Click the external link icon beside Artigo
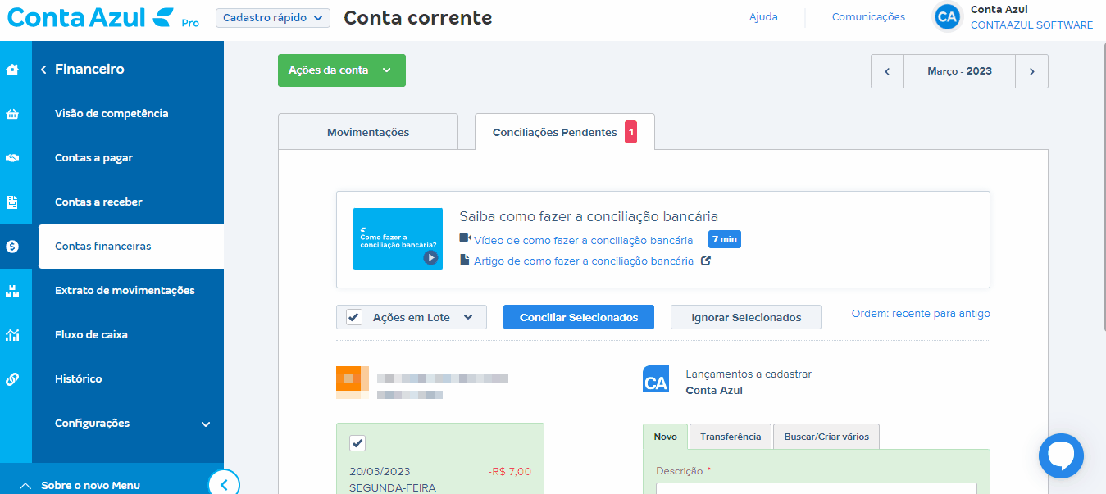The width and height of the screenshot is (1106, 494). point(705,261)
